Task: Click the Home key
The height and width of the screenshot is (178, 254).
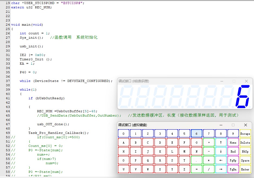Action: pos(233,143)
